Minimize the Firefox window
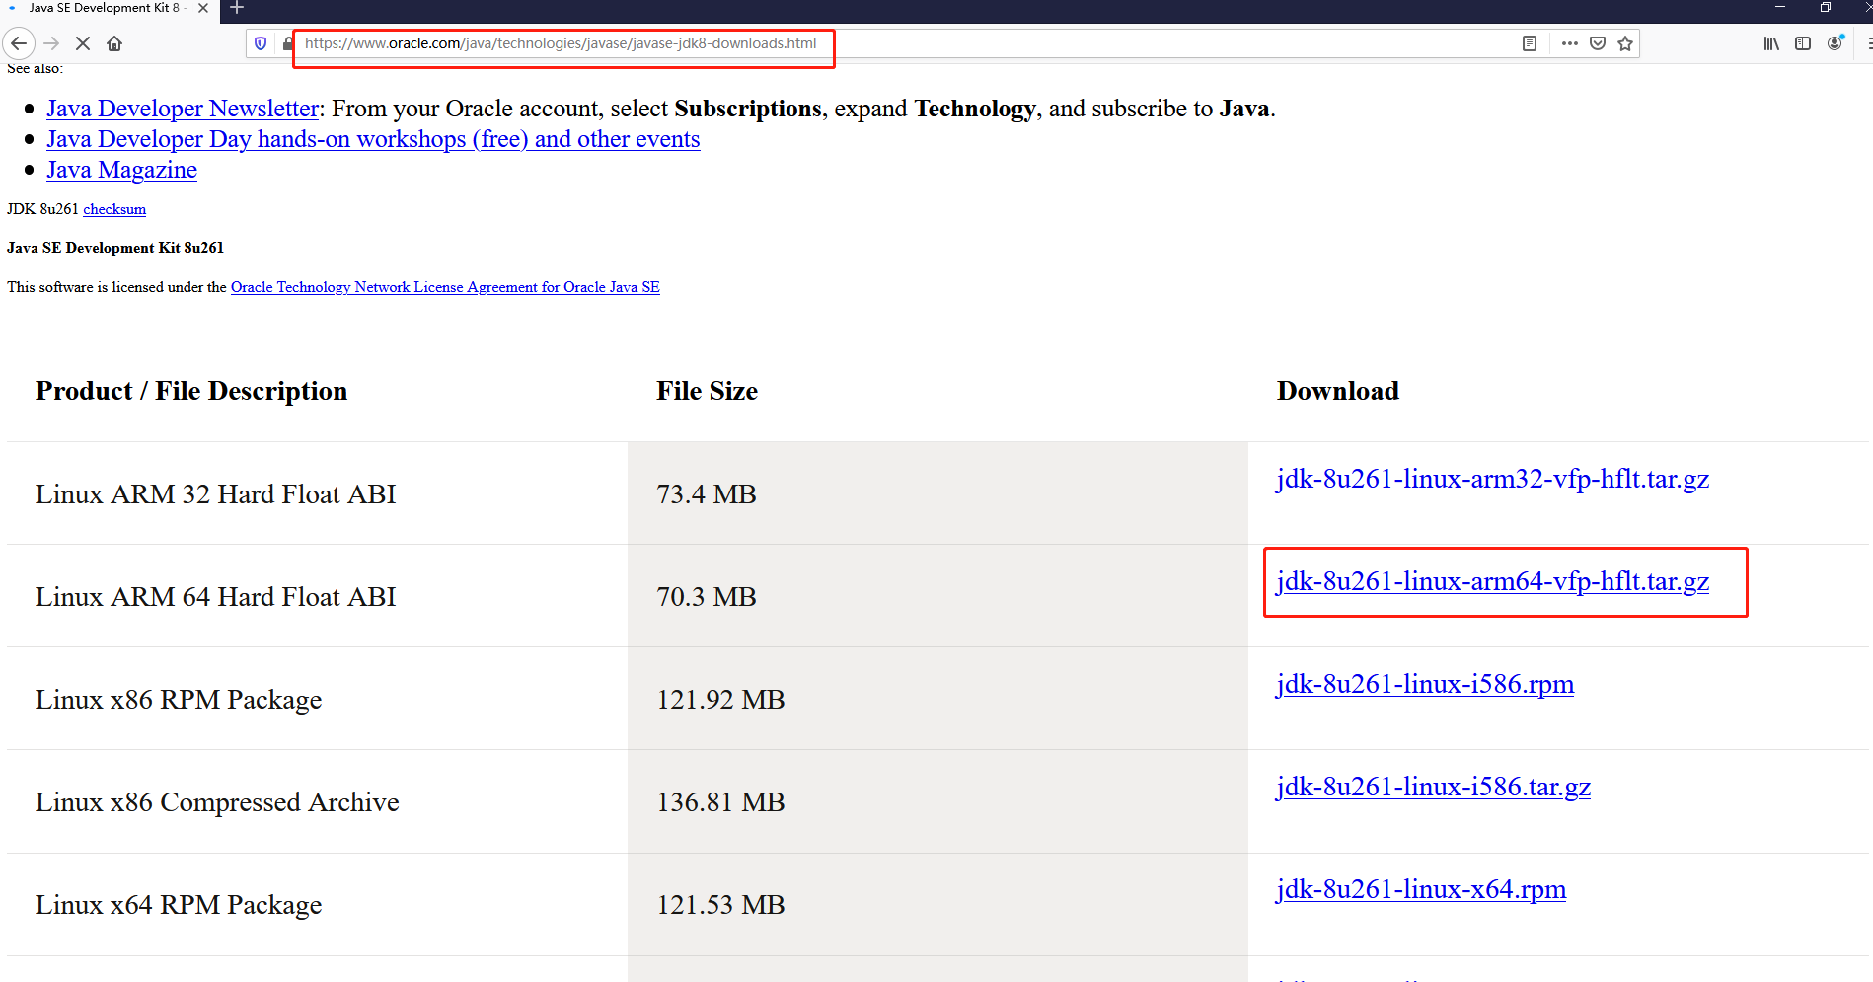 (x=1780, y=8)
